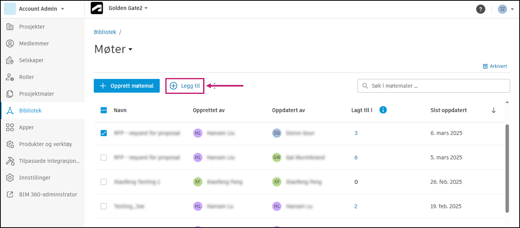Screen dimensions: 520x228
Task: Click the Opprett møtemal button
Action: (x=127, y=86)
